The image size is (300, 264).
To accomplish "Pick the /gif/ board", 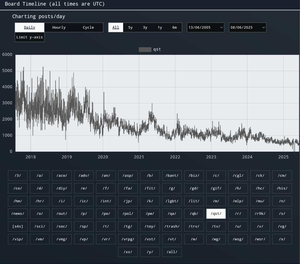I will 216,188.
